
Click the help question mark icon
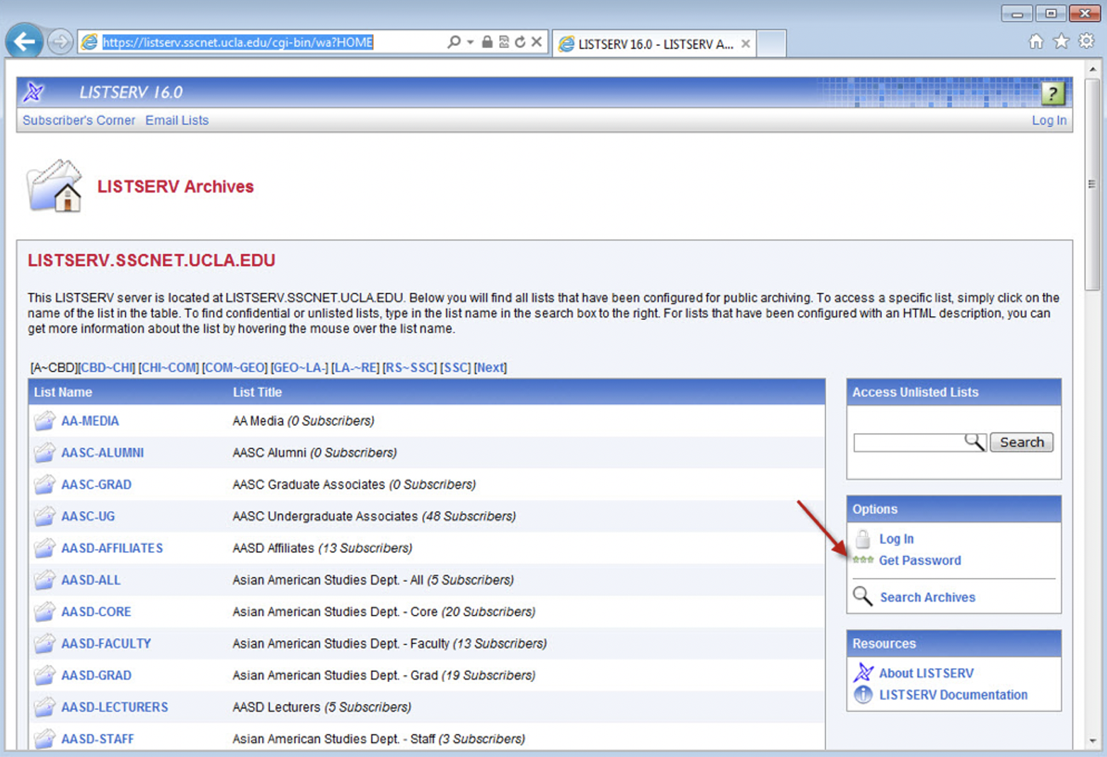tap(1052, 93)
